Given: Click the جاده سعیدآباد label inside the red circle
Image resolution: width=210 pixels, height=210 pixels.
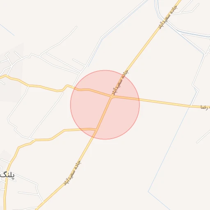Looking at the screenshot, I should point(120,83).
